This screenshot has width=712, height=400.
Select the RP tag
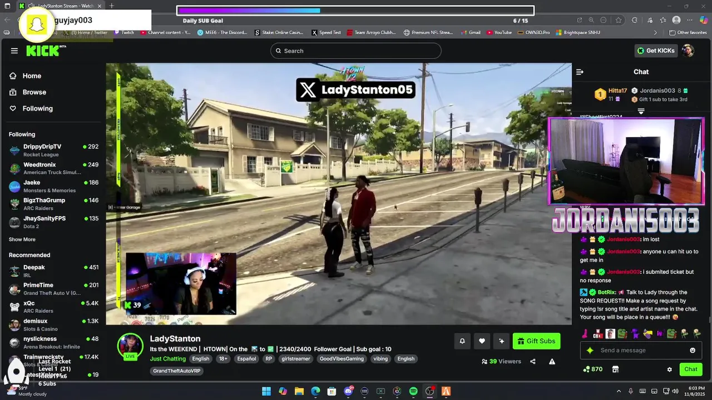(269, 359)
